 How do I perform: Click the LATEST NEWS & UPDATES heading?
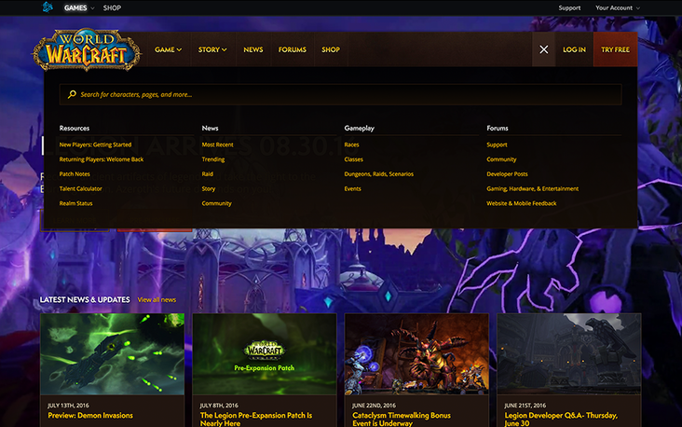[x=85, y=299]
